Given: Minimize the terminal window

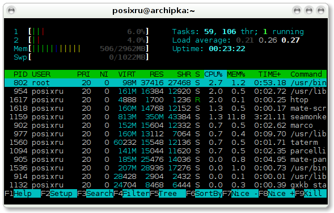Looking at the screenshot, I should pyautogui.click(x=297, y=10).
